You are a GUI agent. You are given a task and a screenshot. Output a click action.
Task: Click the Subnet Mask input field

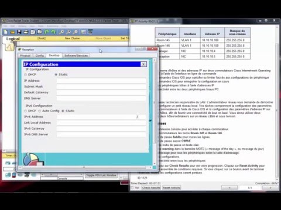tap(101, 87)
